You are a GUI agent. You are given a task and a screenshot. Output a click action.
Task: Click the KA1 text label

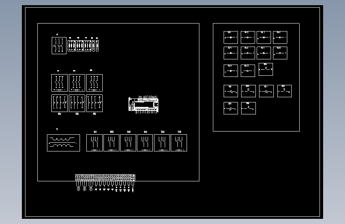95,132
